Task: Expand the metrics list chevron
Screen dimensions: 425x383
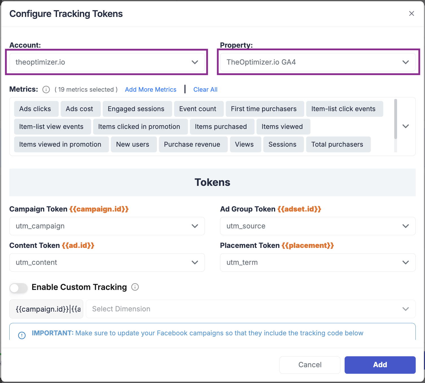Action: click(x=406, y=126)
